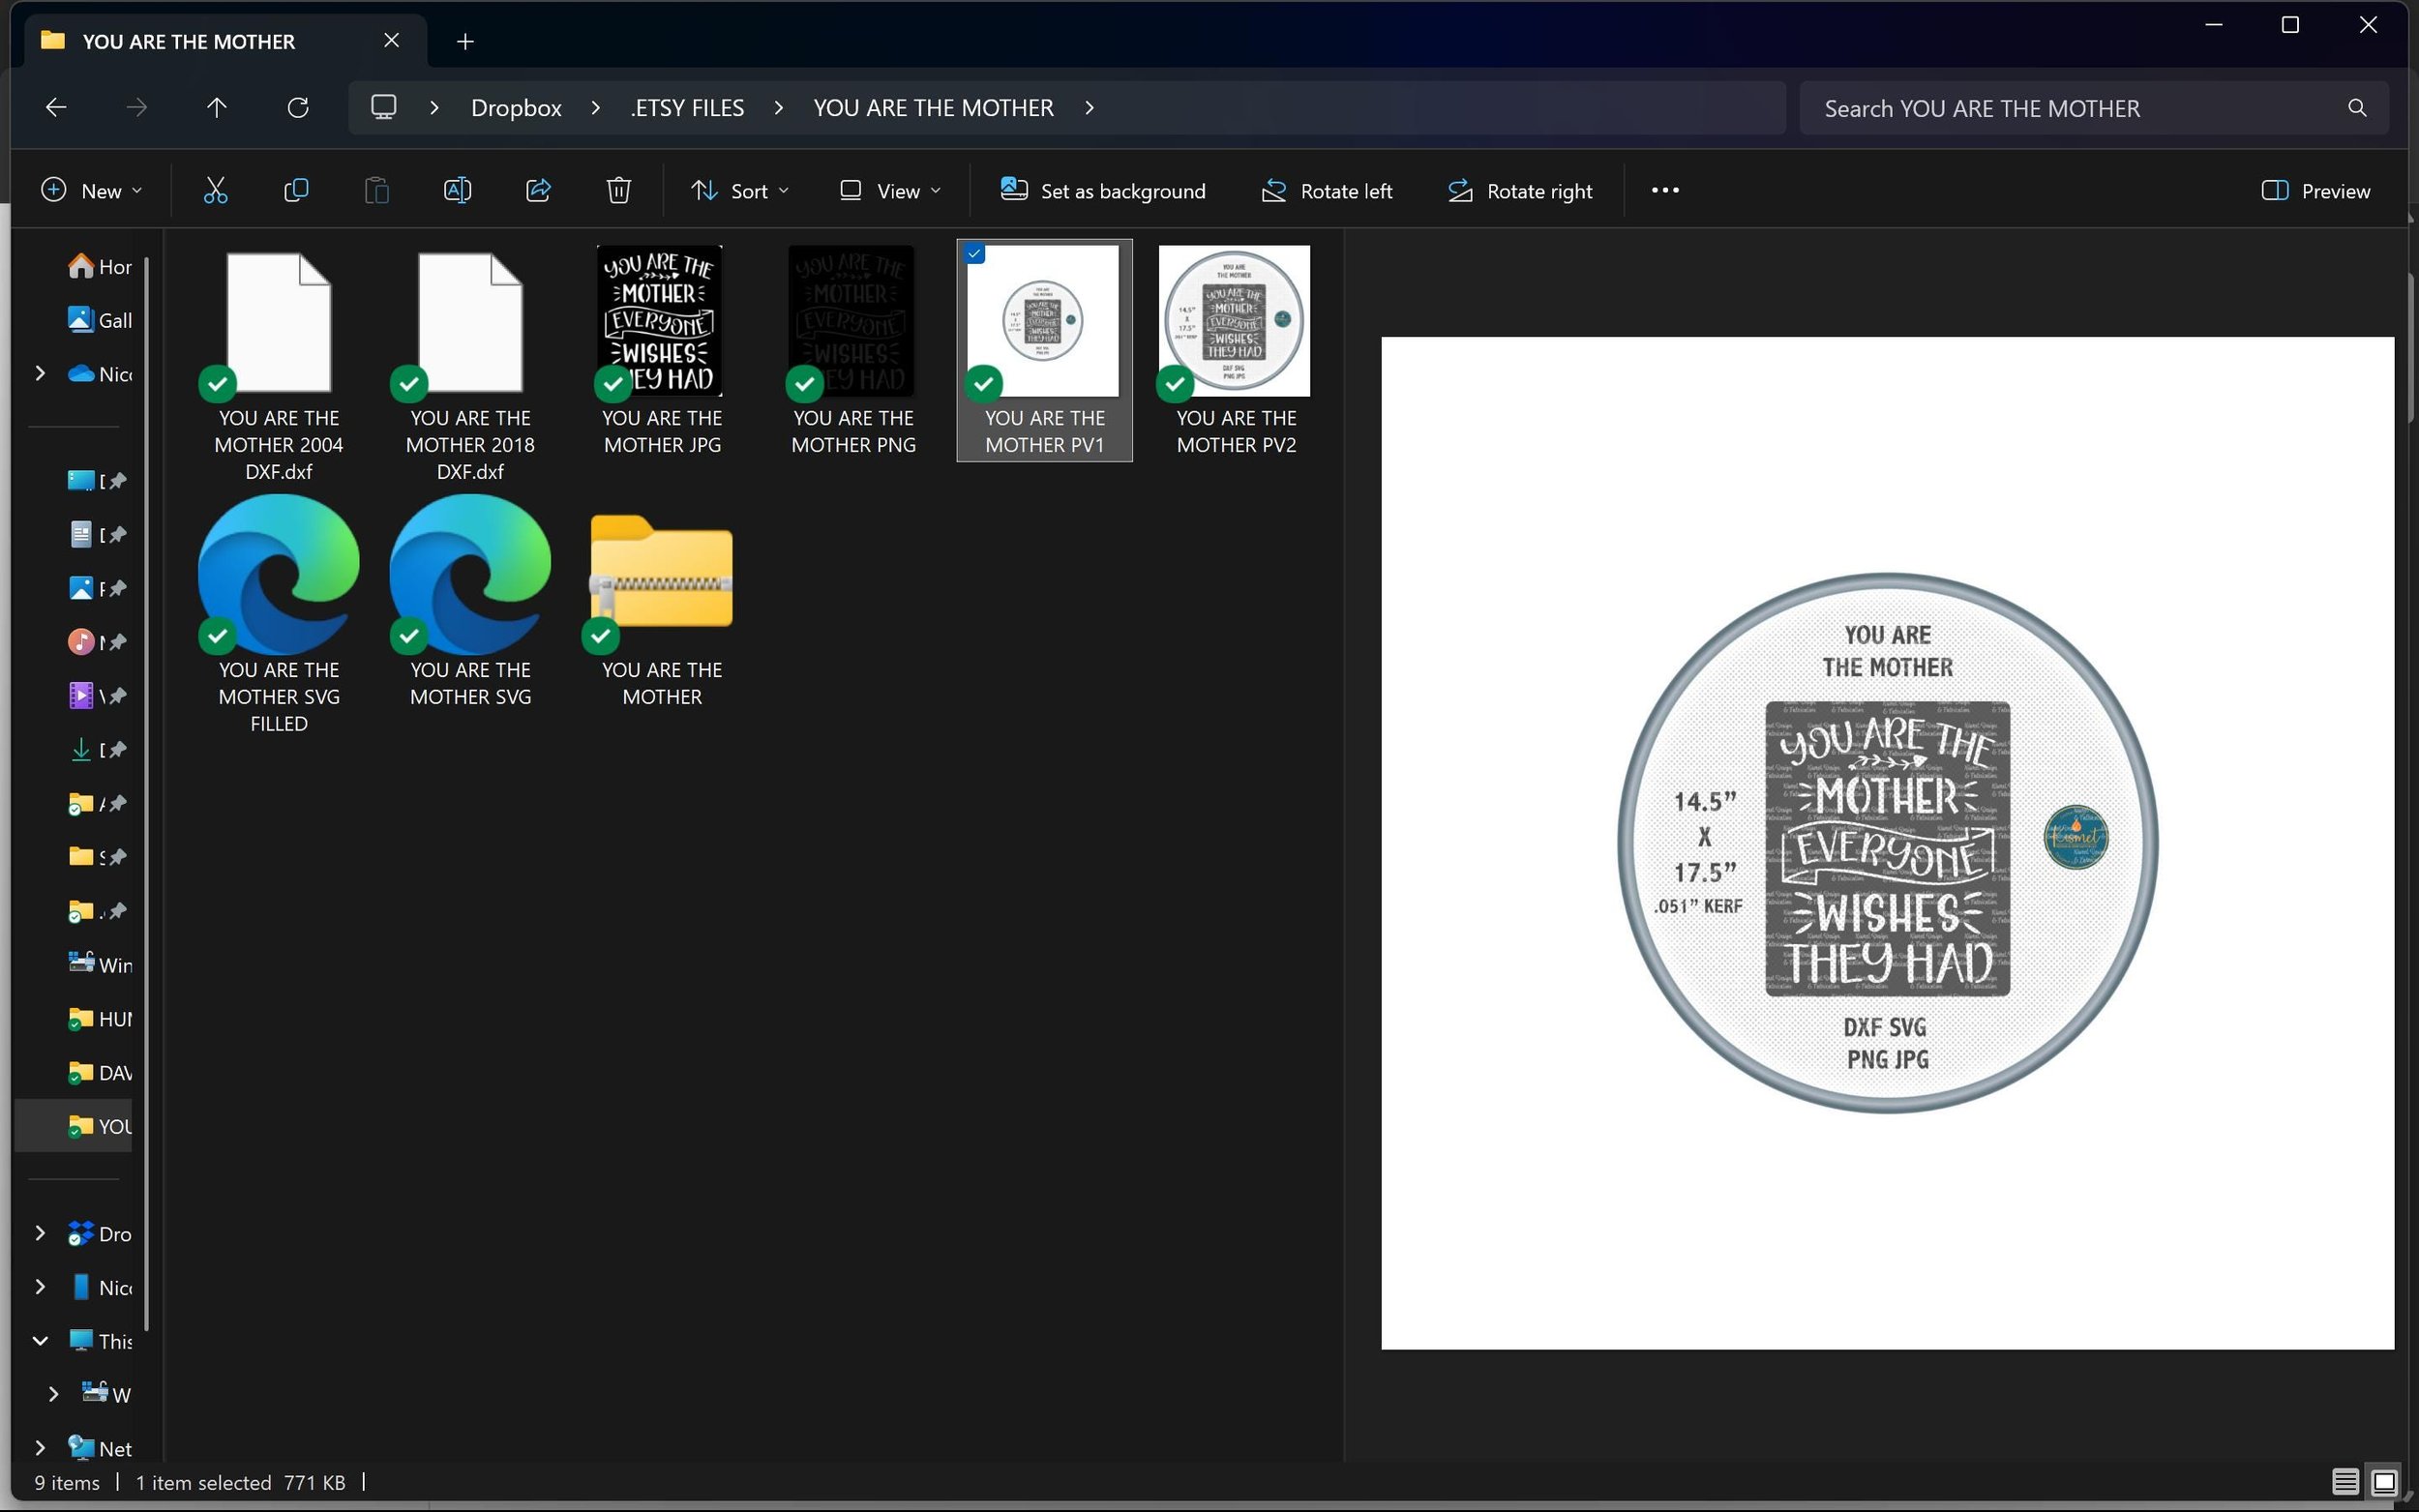Open pinned Videos item in sidebar

tap(97, 695)
